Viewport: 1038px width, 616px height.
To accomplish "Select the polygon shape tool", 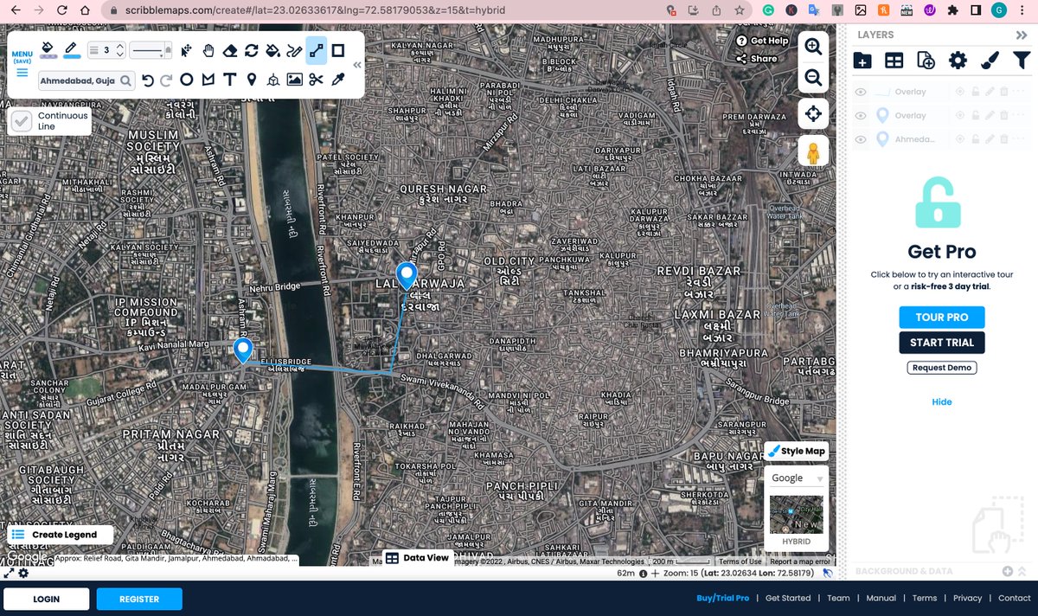I will click(x=208, y=80).
